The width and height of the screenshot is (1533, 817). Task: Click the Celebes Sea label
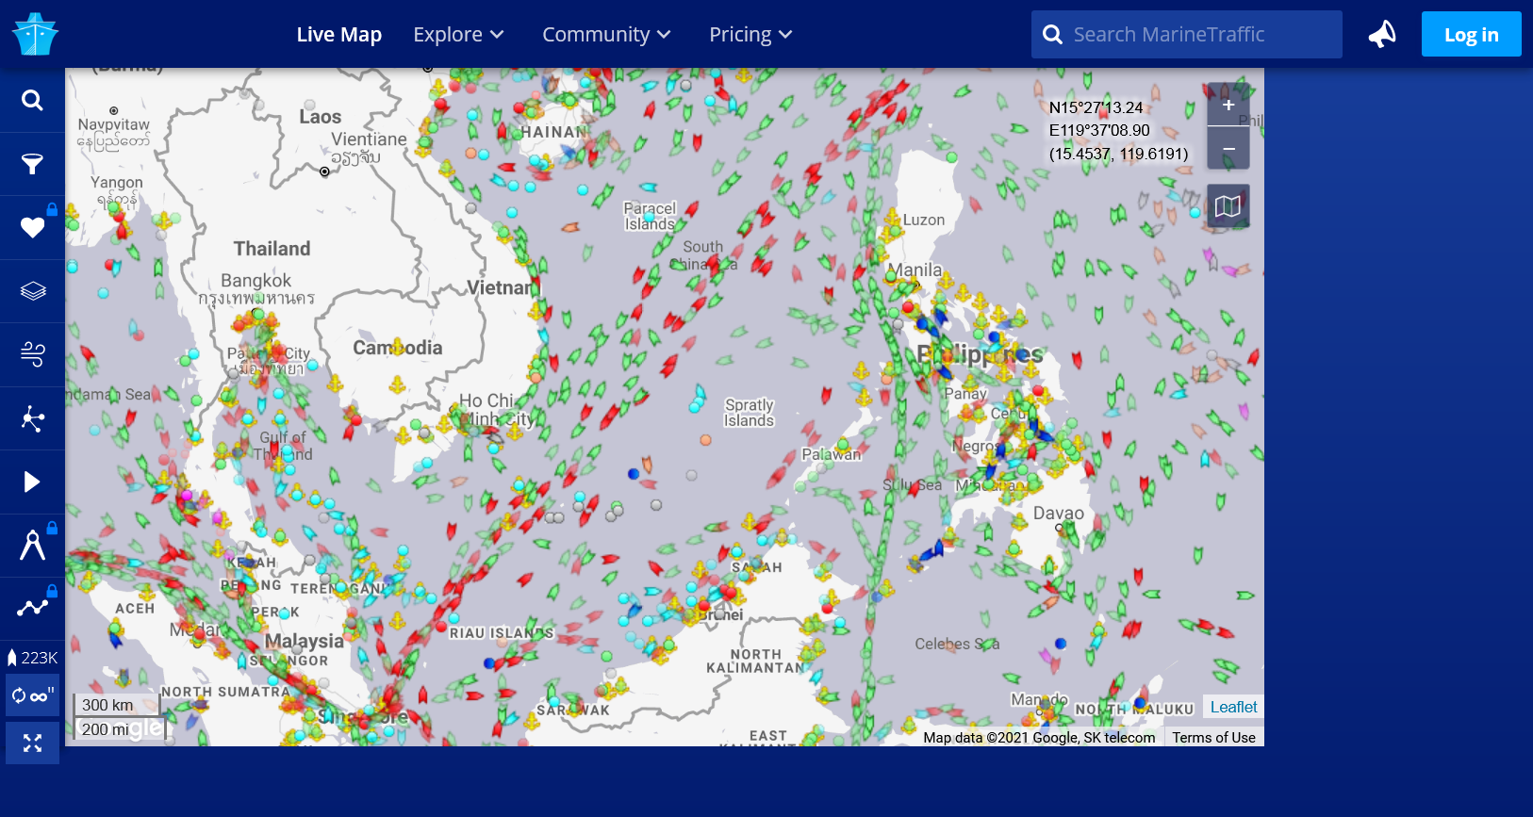coord(957,644)
